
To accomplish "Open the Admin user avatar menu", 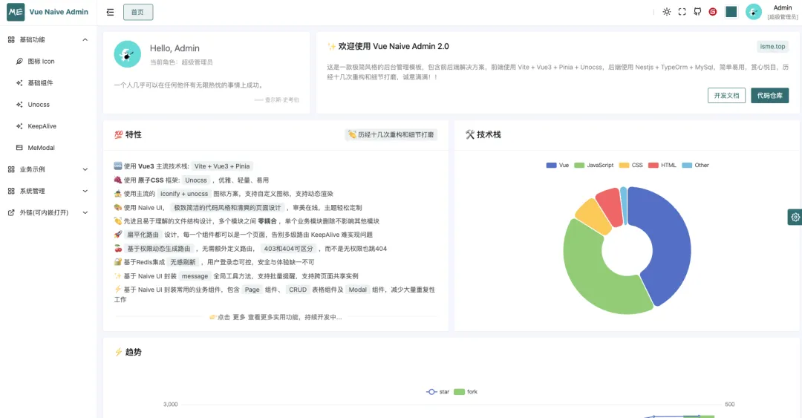I will (x=754, y=12).
